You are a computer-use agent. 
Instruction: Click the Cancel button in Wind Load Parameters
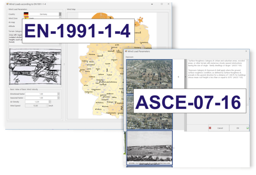pos(219,128)
